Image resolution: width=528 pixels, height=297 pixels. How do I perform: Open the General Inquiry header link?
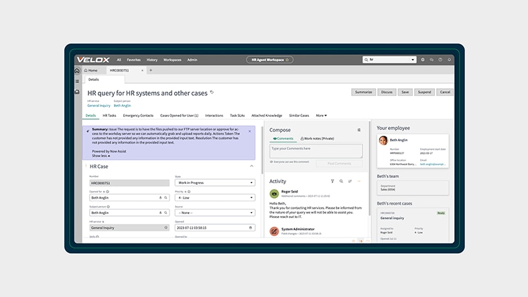[98, 106]
